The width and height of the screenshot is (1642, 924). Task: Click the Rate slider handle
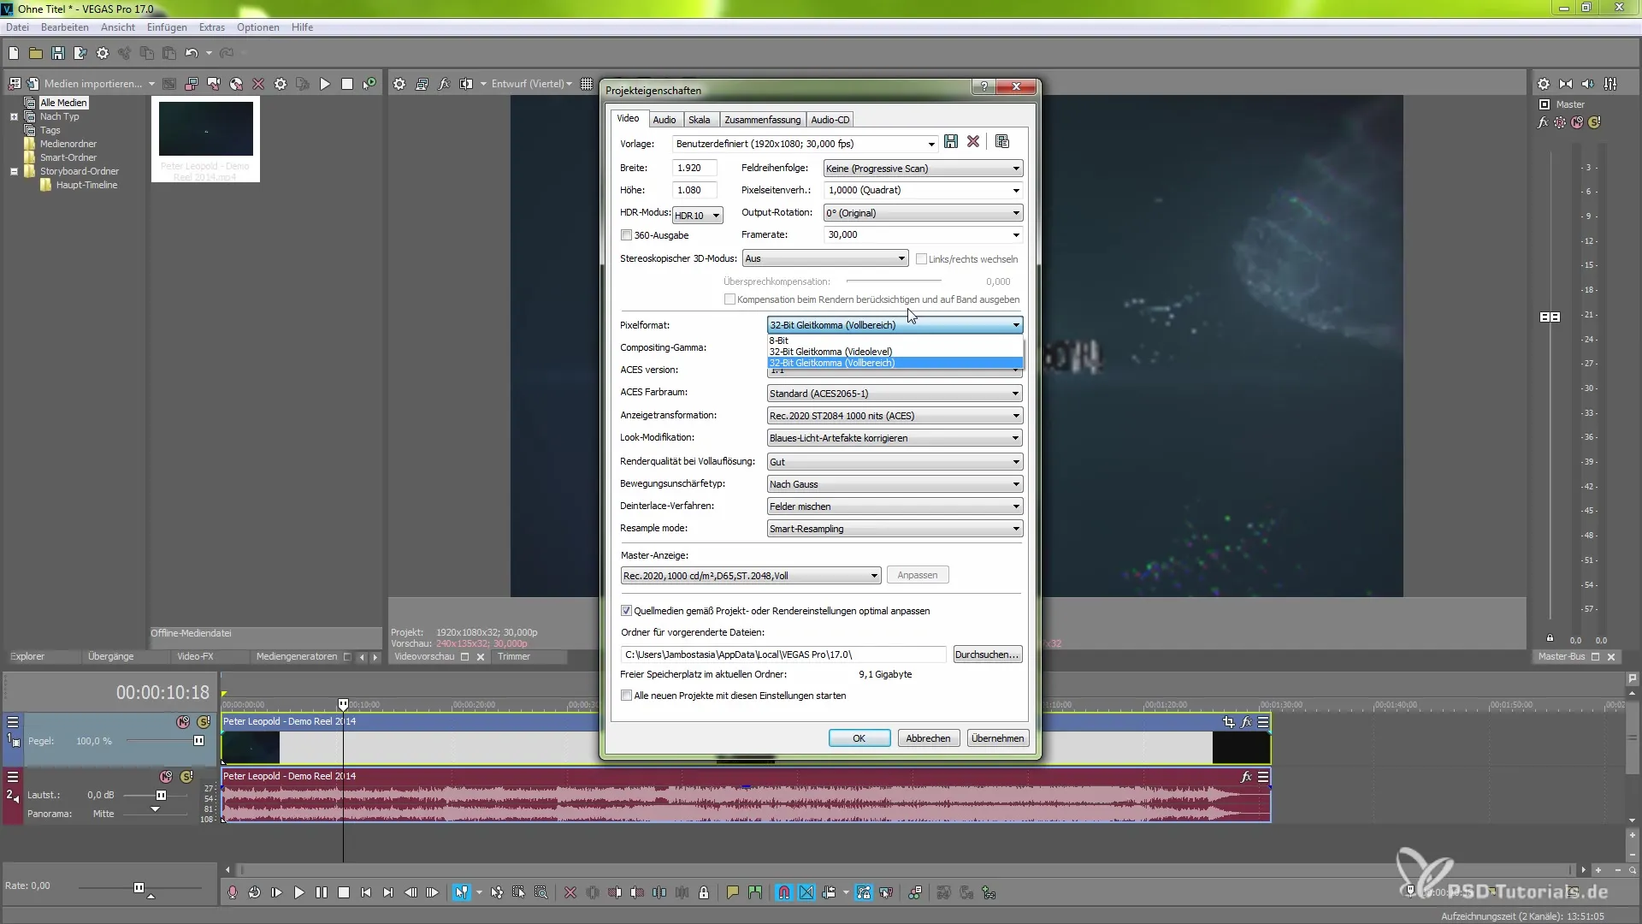(x=139, y=887)
